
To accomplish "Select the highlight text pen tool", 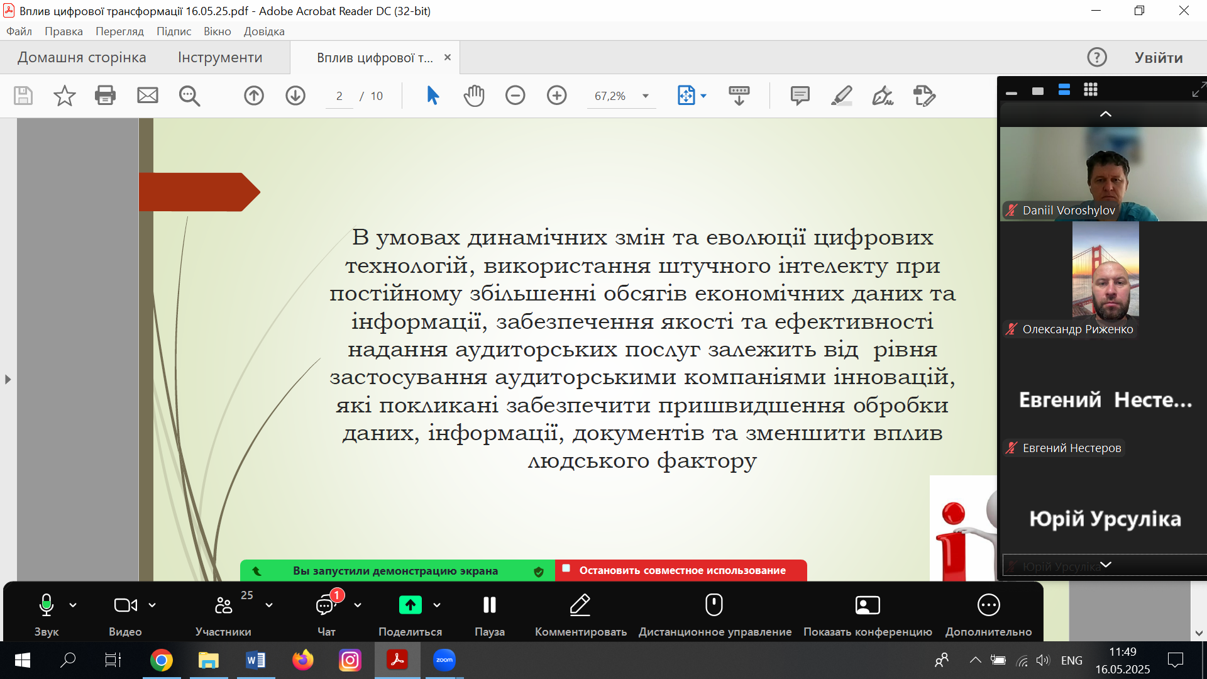I will click(841, 96).
